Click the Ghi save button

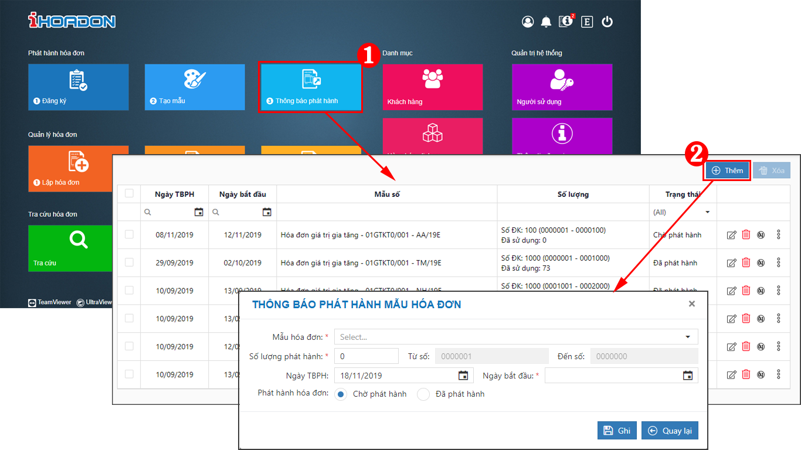617,431
